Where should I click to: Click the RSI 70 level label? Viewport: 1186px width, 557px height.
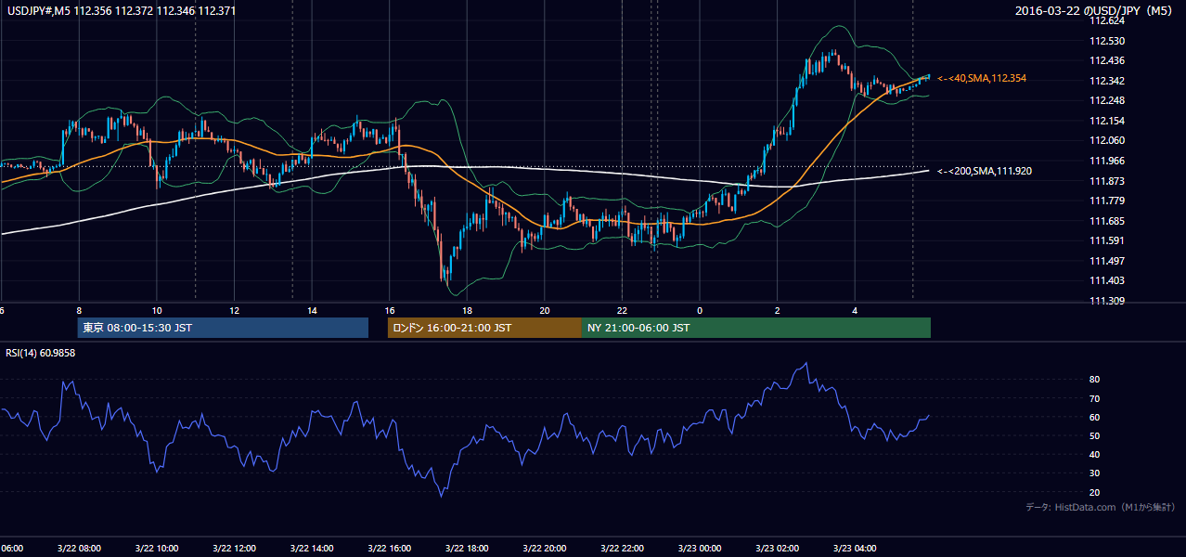click(x=1095, y=398)
